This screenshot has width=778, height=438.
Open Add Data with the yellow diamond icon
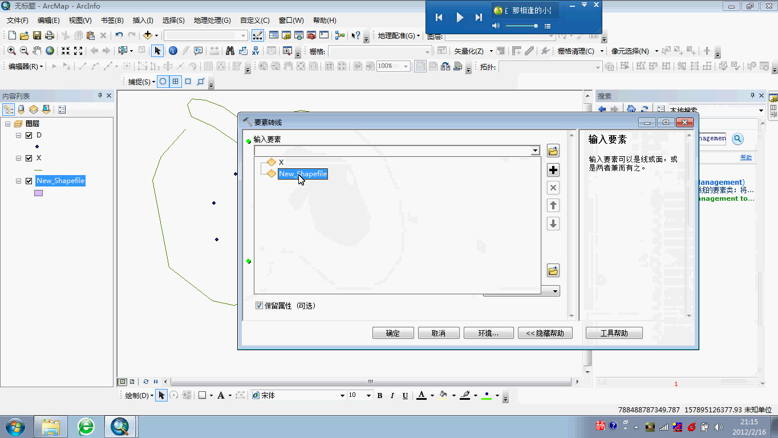148,35
